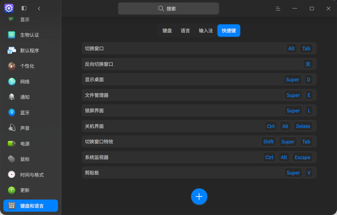Image resolution: width=337 pixels, height=215 pixels.
Task: Toggle the sidebar panel icon
Action: pos(24,8)
